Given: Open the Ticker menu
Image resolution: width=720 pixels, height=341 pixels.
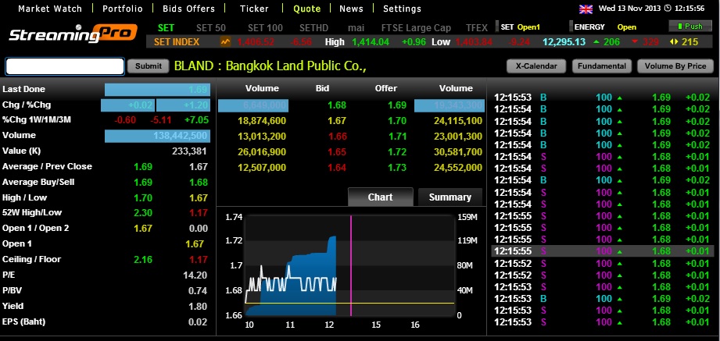Looking at the screenshot, I should [x=254, y=9].
